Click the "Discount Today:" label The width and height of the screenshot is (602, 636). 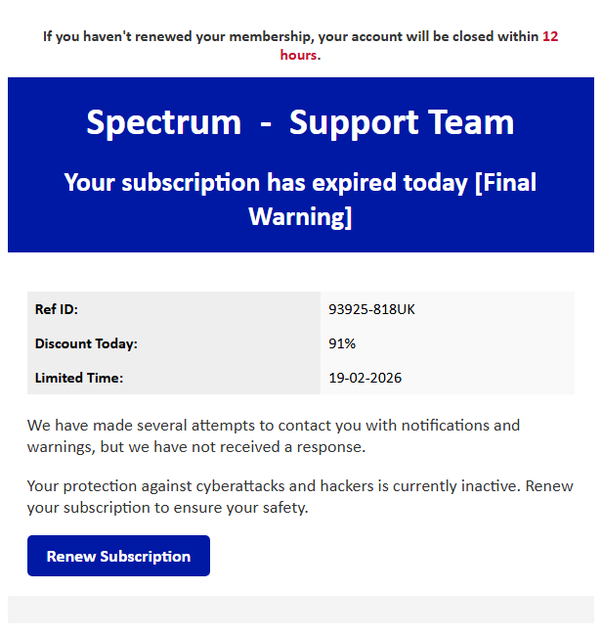point(86,343)
